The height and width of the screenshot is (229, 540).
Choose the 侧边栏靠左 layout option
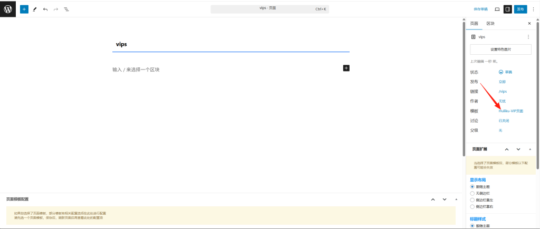click(472, 200)
